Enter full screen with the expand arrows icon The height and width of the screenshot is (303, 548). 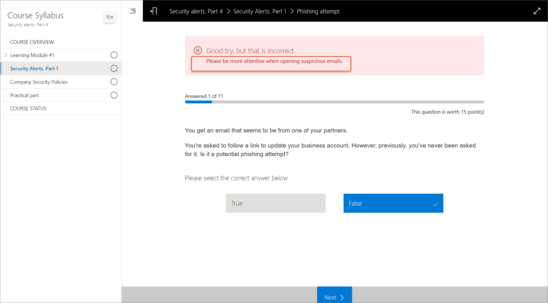point(537,11)
